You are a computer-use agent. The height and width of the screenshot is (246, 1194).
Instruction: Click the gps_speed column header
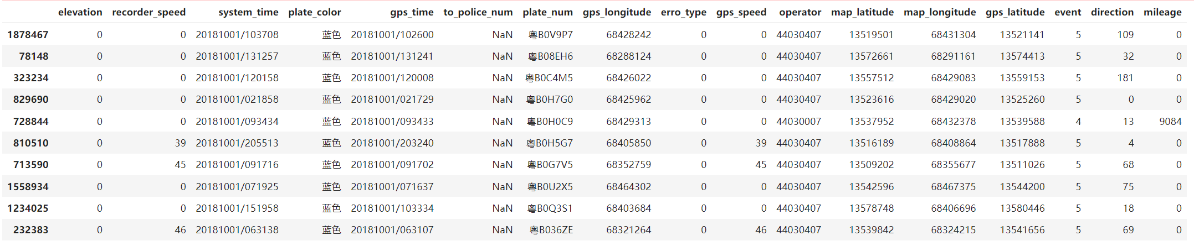pyautogui.click(x=741, y=12)
